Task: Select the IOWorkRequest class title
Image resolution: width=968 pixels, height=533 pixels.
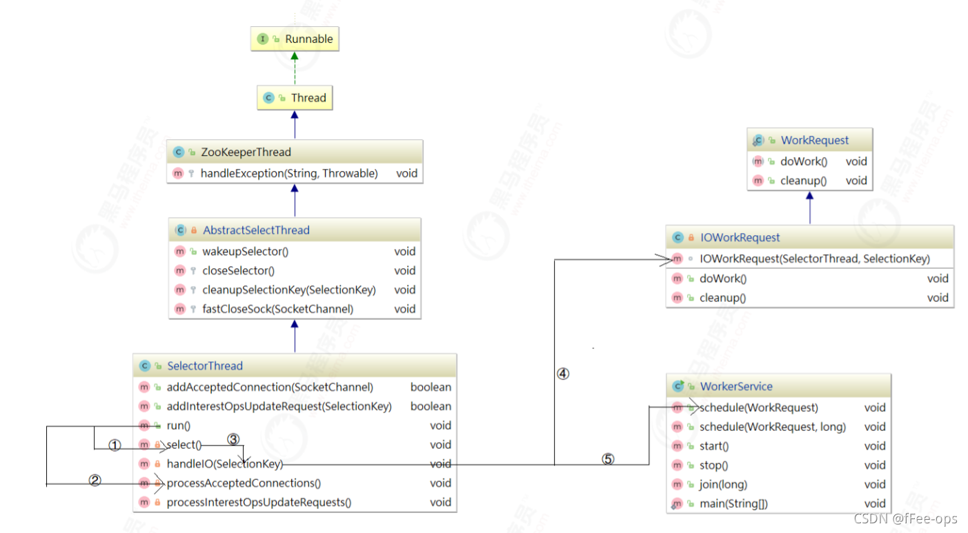Action: tap(740, 238)
